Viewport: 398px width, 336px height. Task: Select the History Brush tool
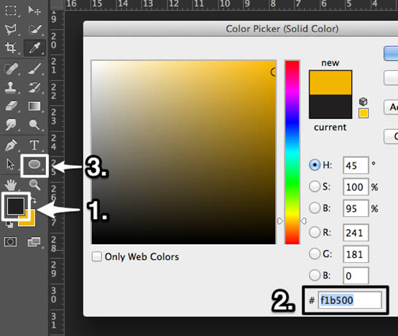click(34, 88)
